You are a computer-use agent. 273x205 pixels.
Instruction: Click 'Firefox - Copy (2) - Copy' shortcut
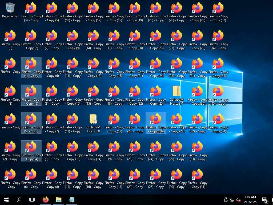point(10,151)
